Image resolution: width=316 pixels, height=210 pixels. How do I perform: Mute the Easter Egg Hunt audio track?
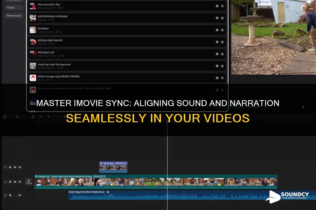pos(20,195)
